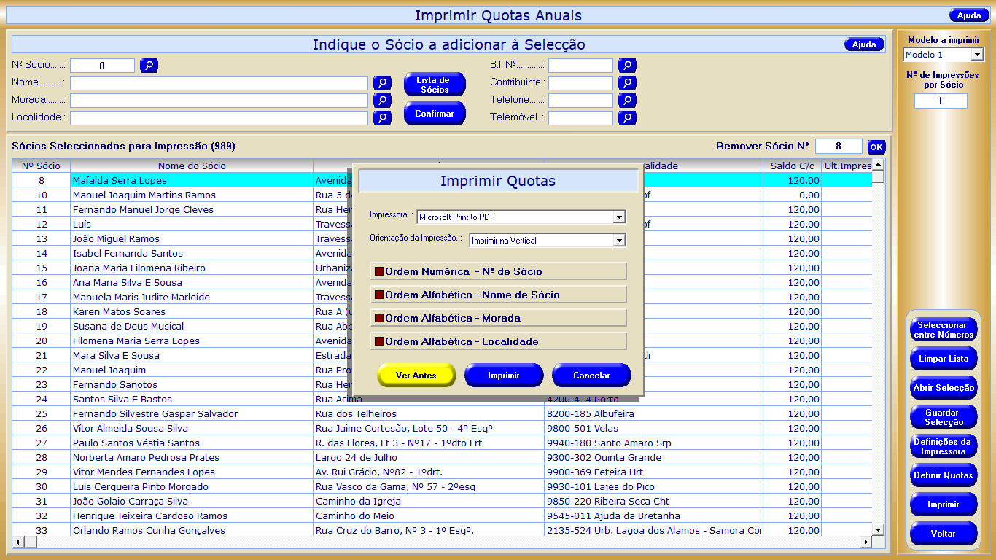Click the magnifier icon next to Contribuinte field
The height and width of the screenshot is (560, 996).
click(x=627, y=83)
